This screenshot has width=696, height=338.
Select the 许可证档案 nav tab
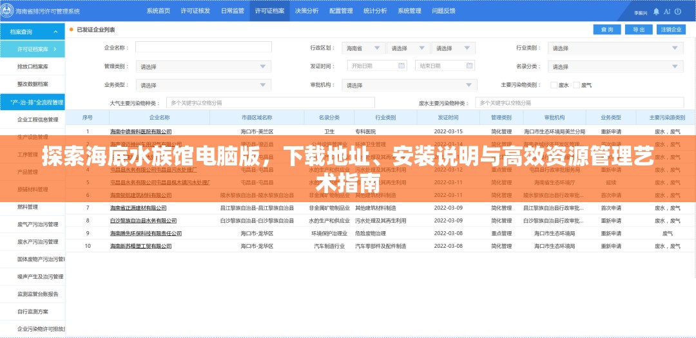tap(270, 11)
